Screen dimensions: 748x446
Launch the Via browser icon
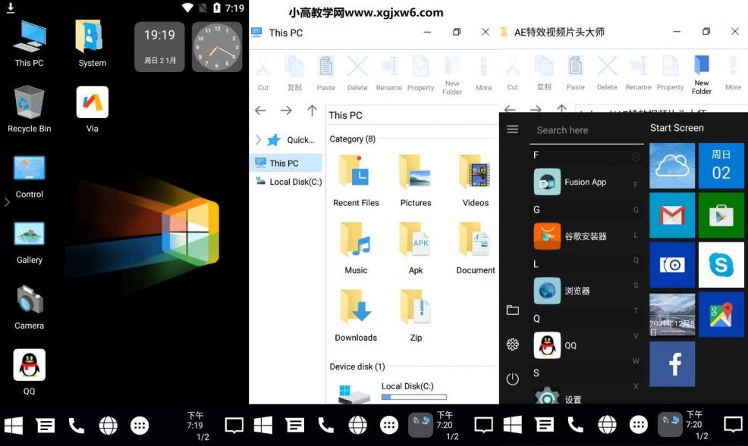91,101
